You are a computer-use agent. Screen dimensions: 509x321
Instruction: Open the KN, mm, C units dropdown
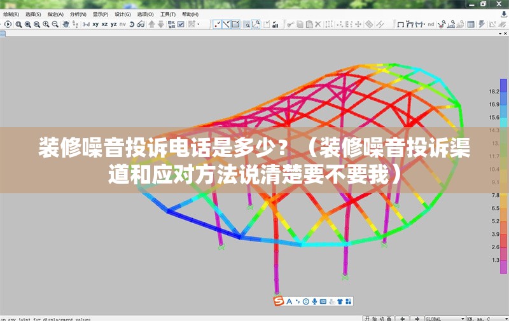point(487,318)
